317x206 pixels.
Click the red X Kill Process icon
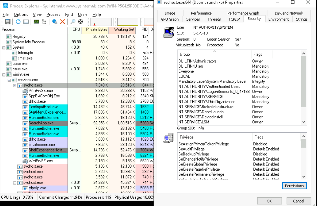coord(62,22)
